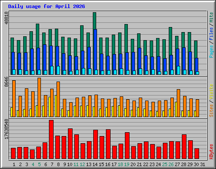Click the tall blue Files bar for day 14
The width and height of the screenshot is (216, 169).
pyautogui.click(x=95, y=49)
